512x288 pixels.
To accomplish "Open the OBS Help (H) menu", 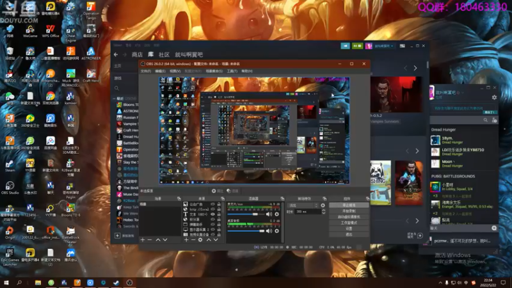I will [x=247, y=71].
